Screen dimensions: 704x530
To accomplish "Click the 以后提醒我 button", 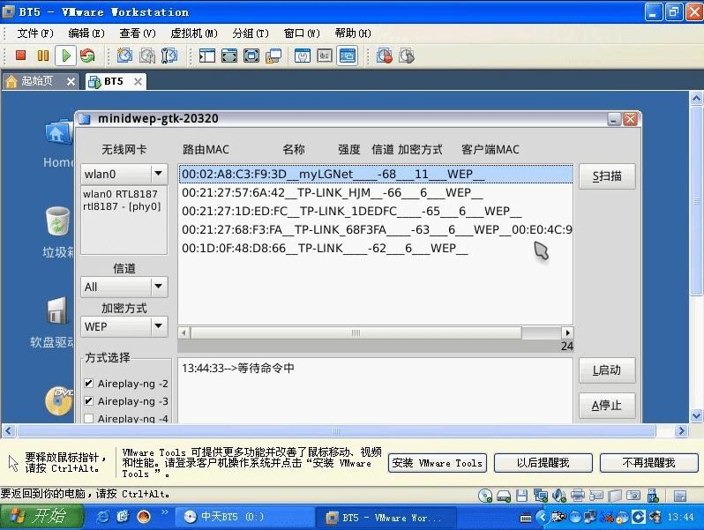I will click(x=543, y=463).
